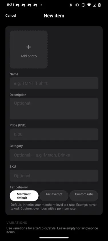
Task: Tap the do-not-disturb status icon
Action: click(83, 5)
